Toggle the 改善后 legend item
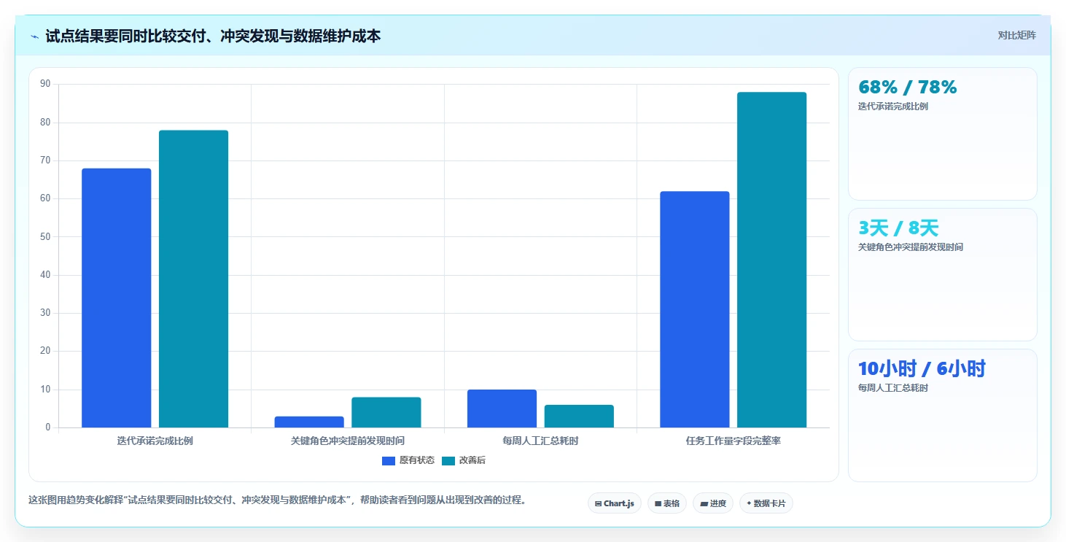1066x542 pixels. 464,460
